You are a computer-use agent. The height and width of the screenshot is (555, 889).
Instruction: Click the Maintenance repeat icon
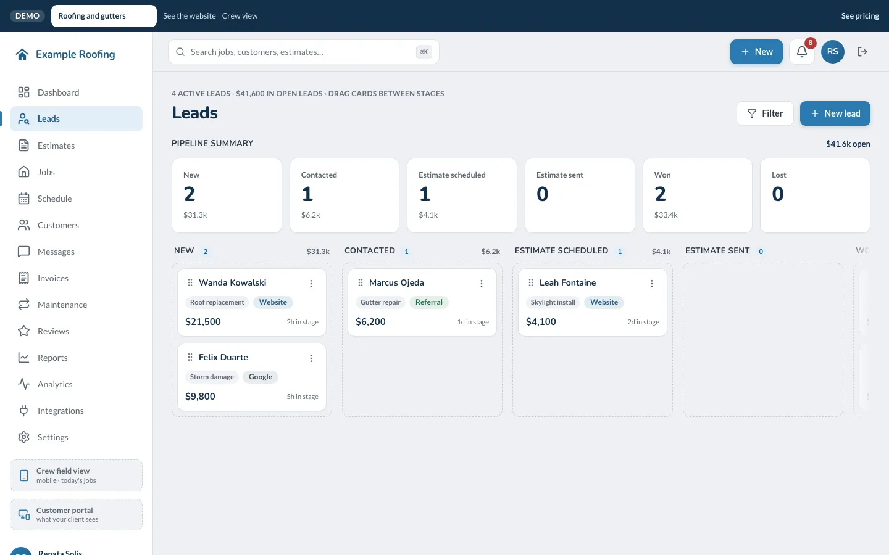coord(23,305)
